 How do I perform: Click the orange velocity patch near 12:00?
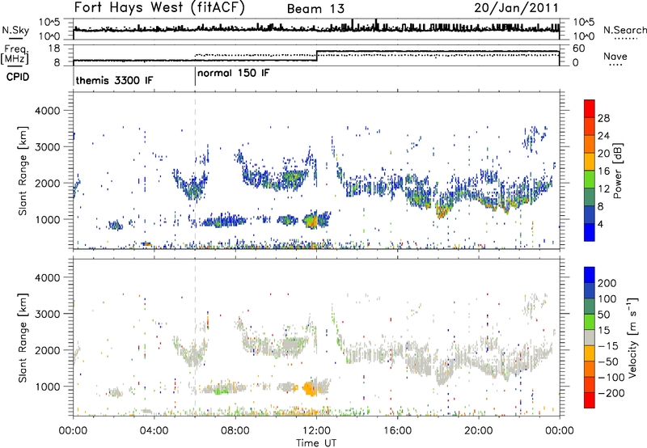[x=309, y=389]
